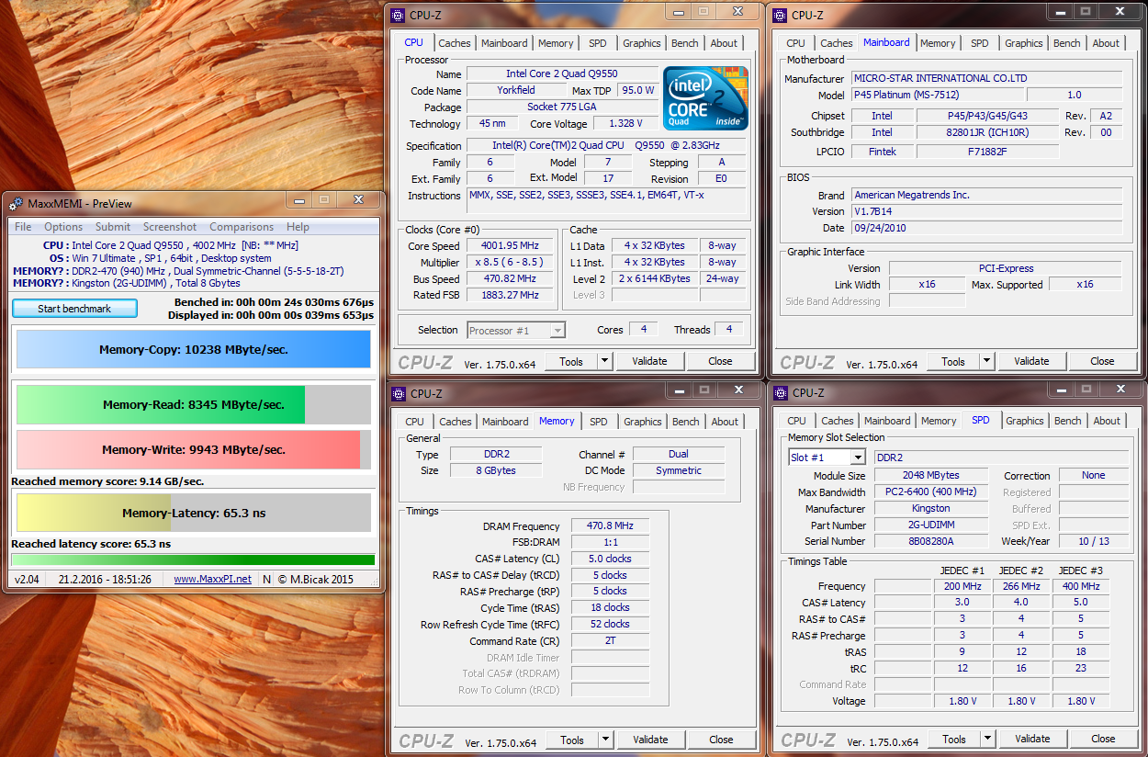Click the CPU-Z icon in the Mainboard window title bar
Screen dimensions: 1148x757
(780, 15)
